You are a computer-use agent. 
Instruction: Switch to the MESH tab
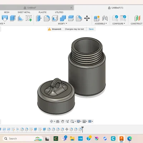[7, 12]
